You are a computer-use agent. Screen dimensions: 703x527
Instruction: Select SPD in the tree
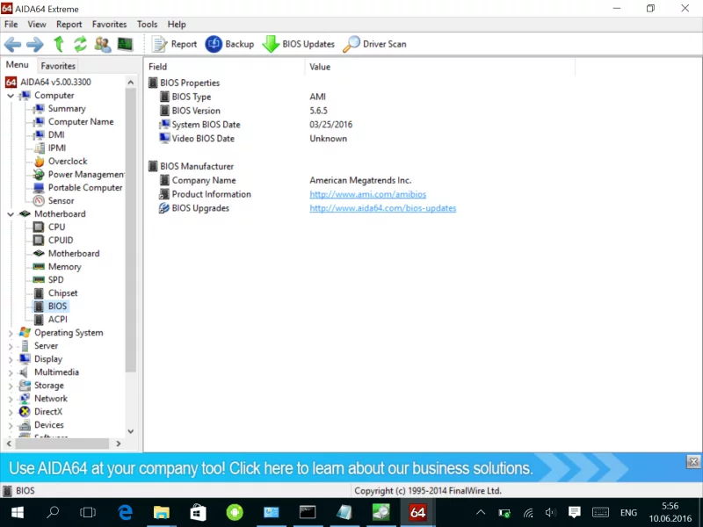click(55, 279)
